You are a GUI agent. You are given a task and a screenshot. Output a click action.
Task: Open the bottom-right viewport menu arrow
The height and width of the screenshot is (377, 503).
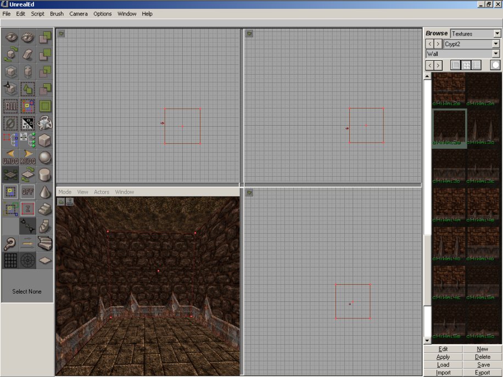[249, 193]
